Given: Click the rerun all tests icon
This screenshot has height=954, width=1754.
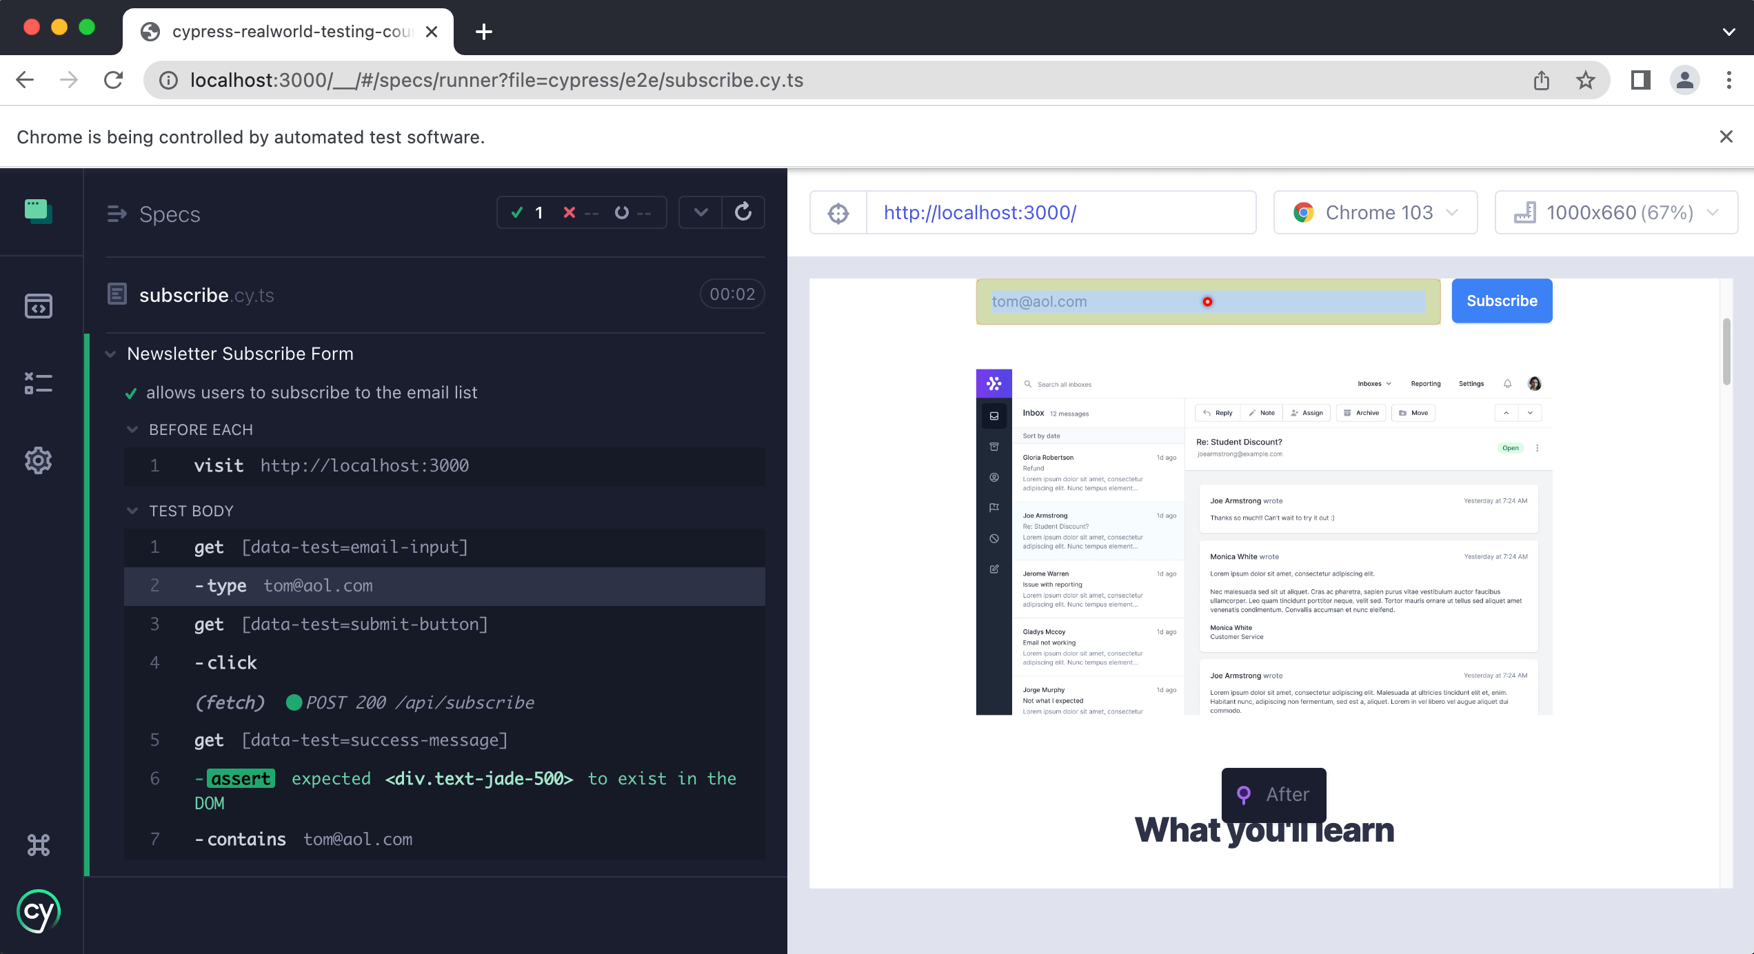Looking at the screenshot, I should pyautogui.click(x=743, y=212).
